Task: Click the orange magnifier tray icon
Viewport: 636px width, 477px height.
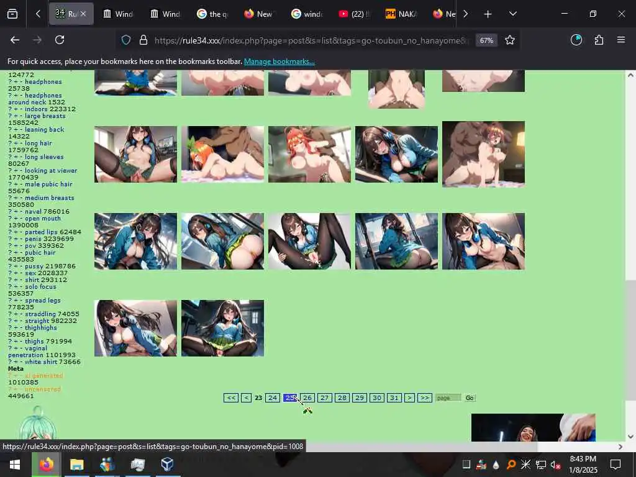Action: pos(511,465)
